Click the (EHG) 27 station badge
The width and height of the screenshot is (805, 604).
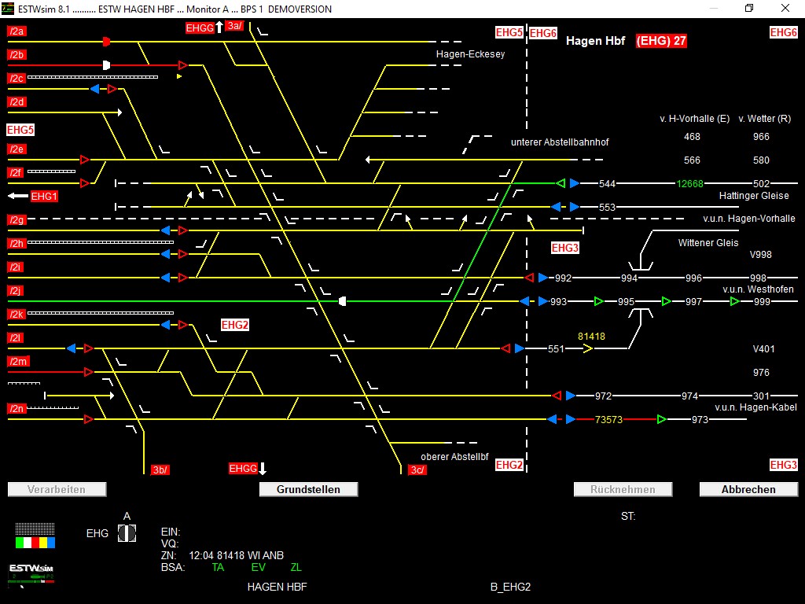[661, 41]
